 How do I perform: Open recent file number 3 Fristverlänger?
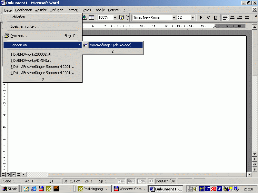43,67
